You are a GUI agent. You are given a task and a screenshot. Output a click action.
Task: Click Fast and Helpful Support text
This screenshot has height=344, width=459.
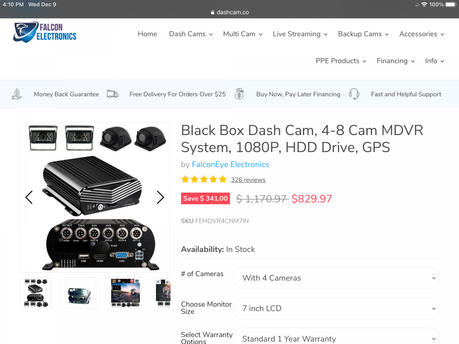(406, 94)
